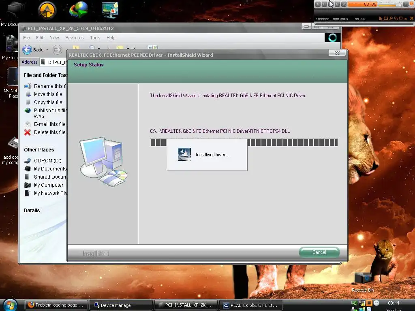
Task: Click the media player seek bar
Action: click(x=364, y=24)
